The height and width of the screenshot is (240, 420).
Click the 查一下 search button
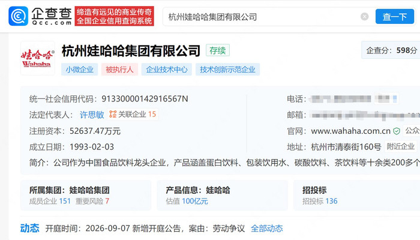coord(395,17)
